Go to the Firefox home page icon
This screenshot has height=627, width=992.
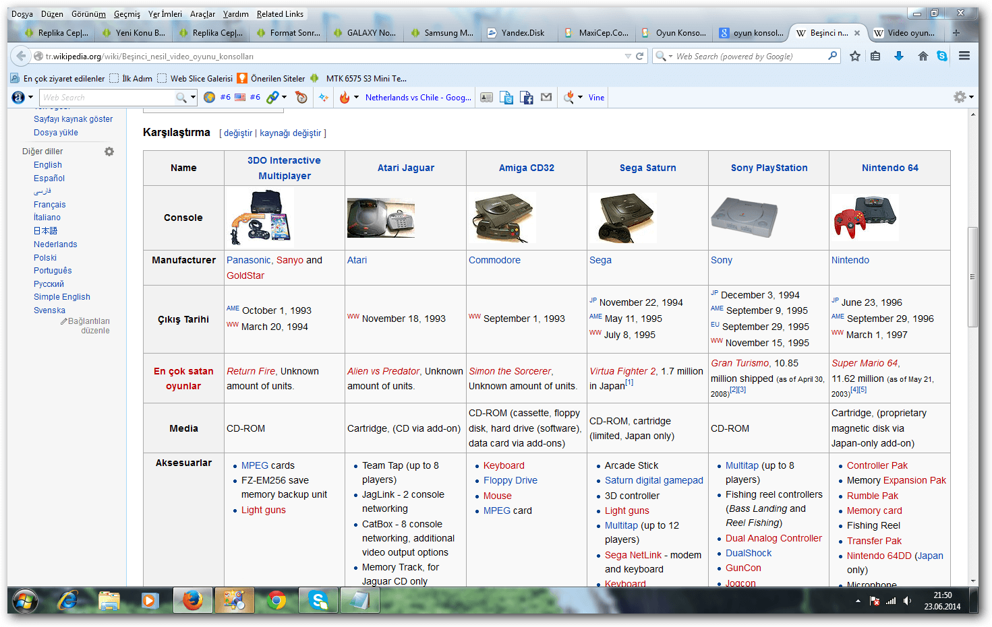(923, 57)
